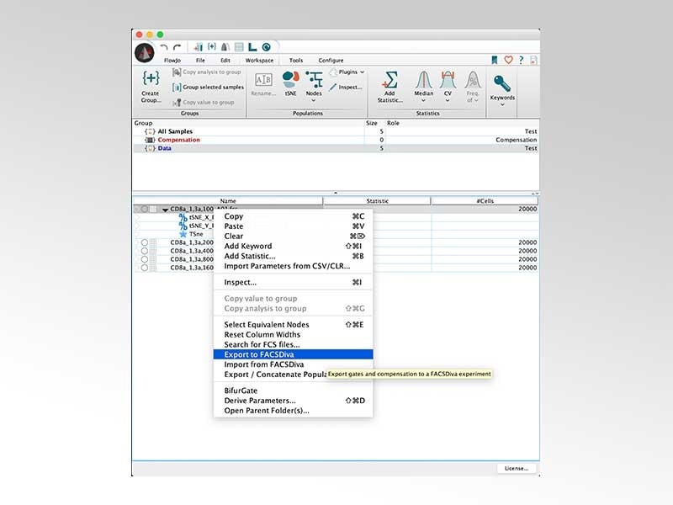Choose Add Keyword in context menu
Screen dimensions: 673x505
pyautogui.click(x=293, y=246)
